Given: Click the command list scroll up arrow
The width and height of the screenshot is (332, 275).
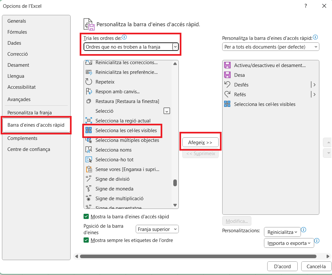Looking at the screenshot, I should [175, 63].
